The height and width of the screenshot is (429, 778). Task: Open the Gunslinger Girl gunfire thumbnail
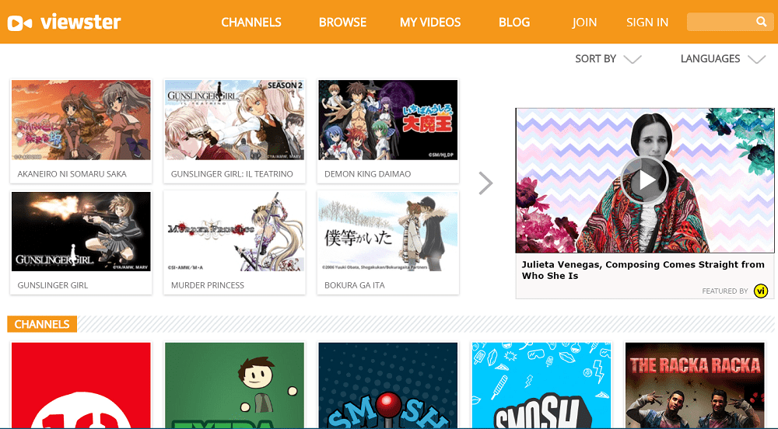pyautogui.click(x=81, y=232)
